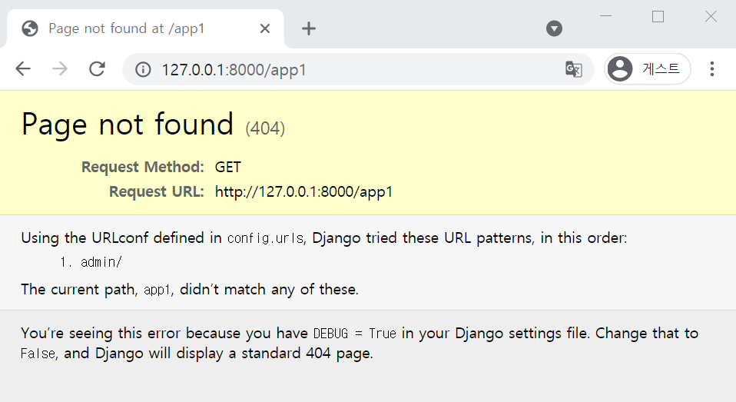Click the 'GET' request method value
This screenshot has width=736, height=402.
pos(228,168)
